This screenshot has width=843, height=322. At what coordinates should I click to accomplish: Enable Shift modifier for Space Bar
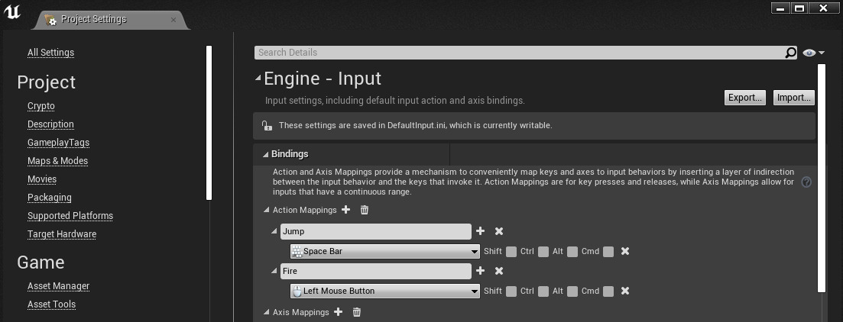(x=511, y=252)
